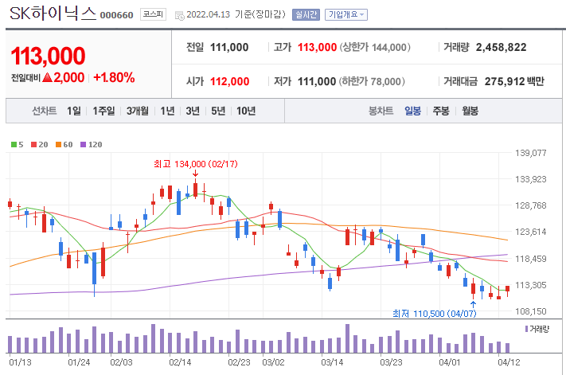Click the calendar icon beside the date
The width and height of the screenshot is (566, 375).
[179, 15]
